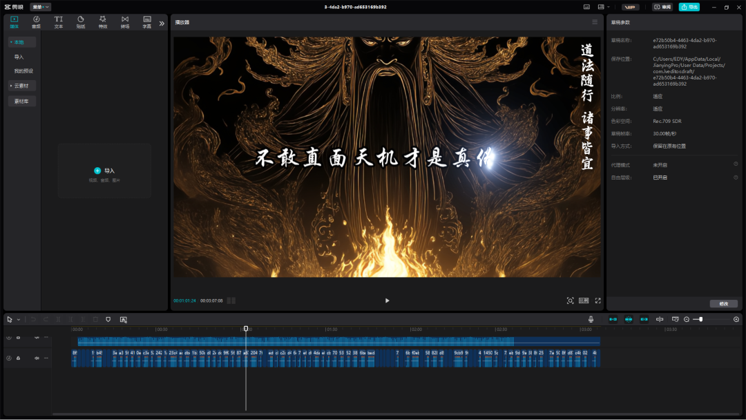The height and width of the screenshot is (420, 746).
Task: Open the preview aspect ratio button
Action: coord(584,300)
